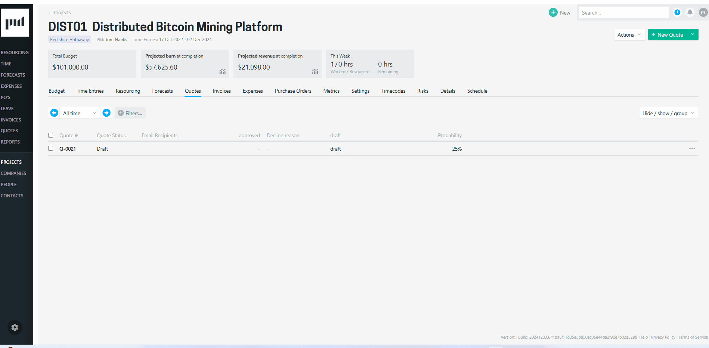Open the Expenses tab

click(253, 91)
